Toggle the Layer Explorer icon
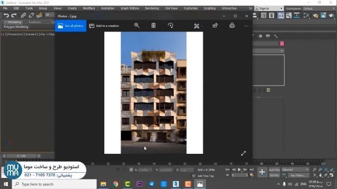The image size is (337, 189). click(272, 15)
